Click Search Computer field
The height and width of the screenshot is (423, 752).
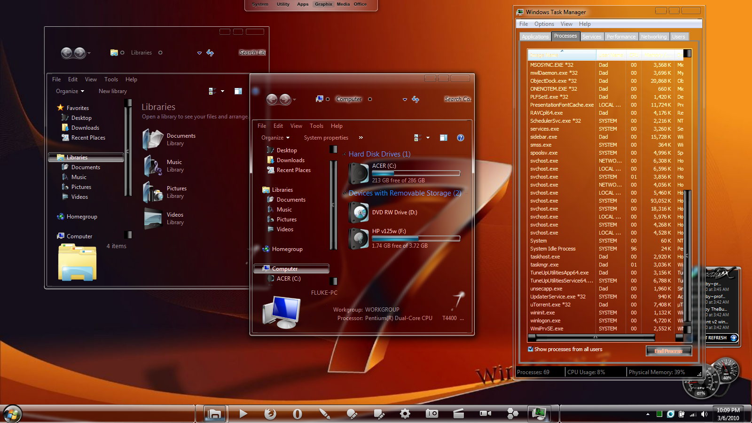[x=458, y=99]
